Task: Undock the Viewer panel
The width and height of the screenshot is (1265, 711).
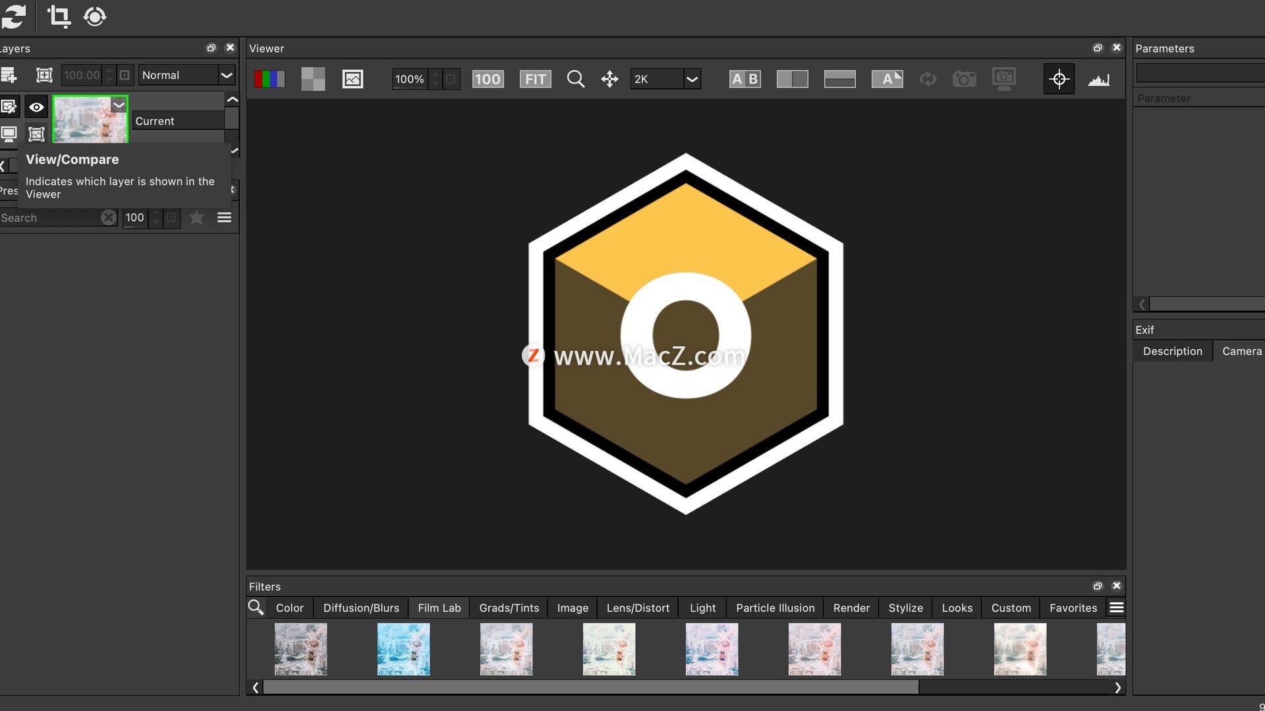Action: click(1098, 47)
